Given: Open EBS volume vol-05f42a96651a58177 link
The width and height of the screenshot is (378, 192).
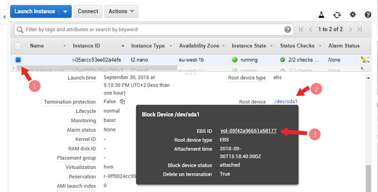Looking at the screenshot, I should point(249,131).
